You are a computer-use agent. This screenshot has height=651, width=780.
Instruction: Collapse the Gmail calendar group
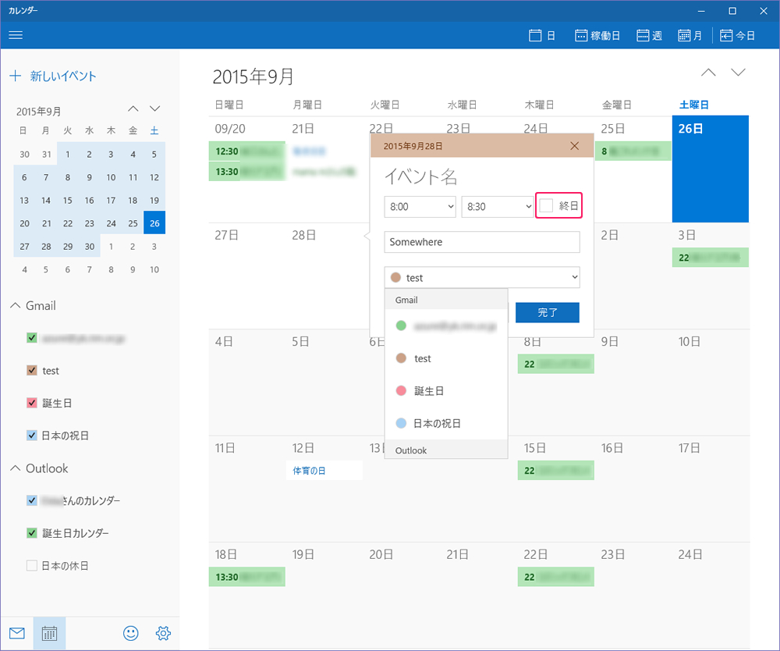point(16,305)
